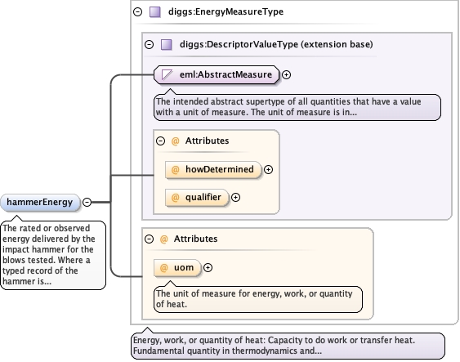Click the Attributes label above uom
This screenshot has height=362, width=460.
coord(195,239)
